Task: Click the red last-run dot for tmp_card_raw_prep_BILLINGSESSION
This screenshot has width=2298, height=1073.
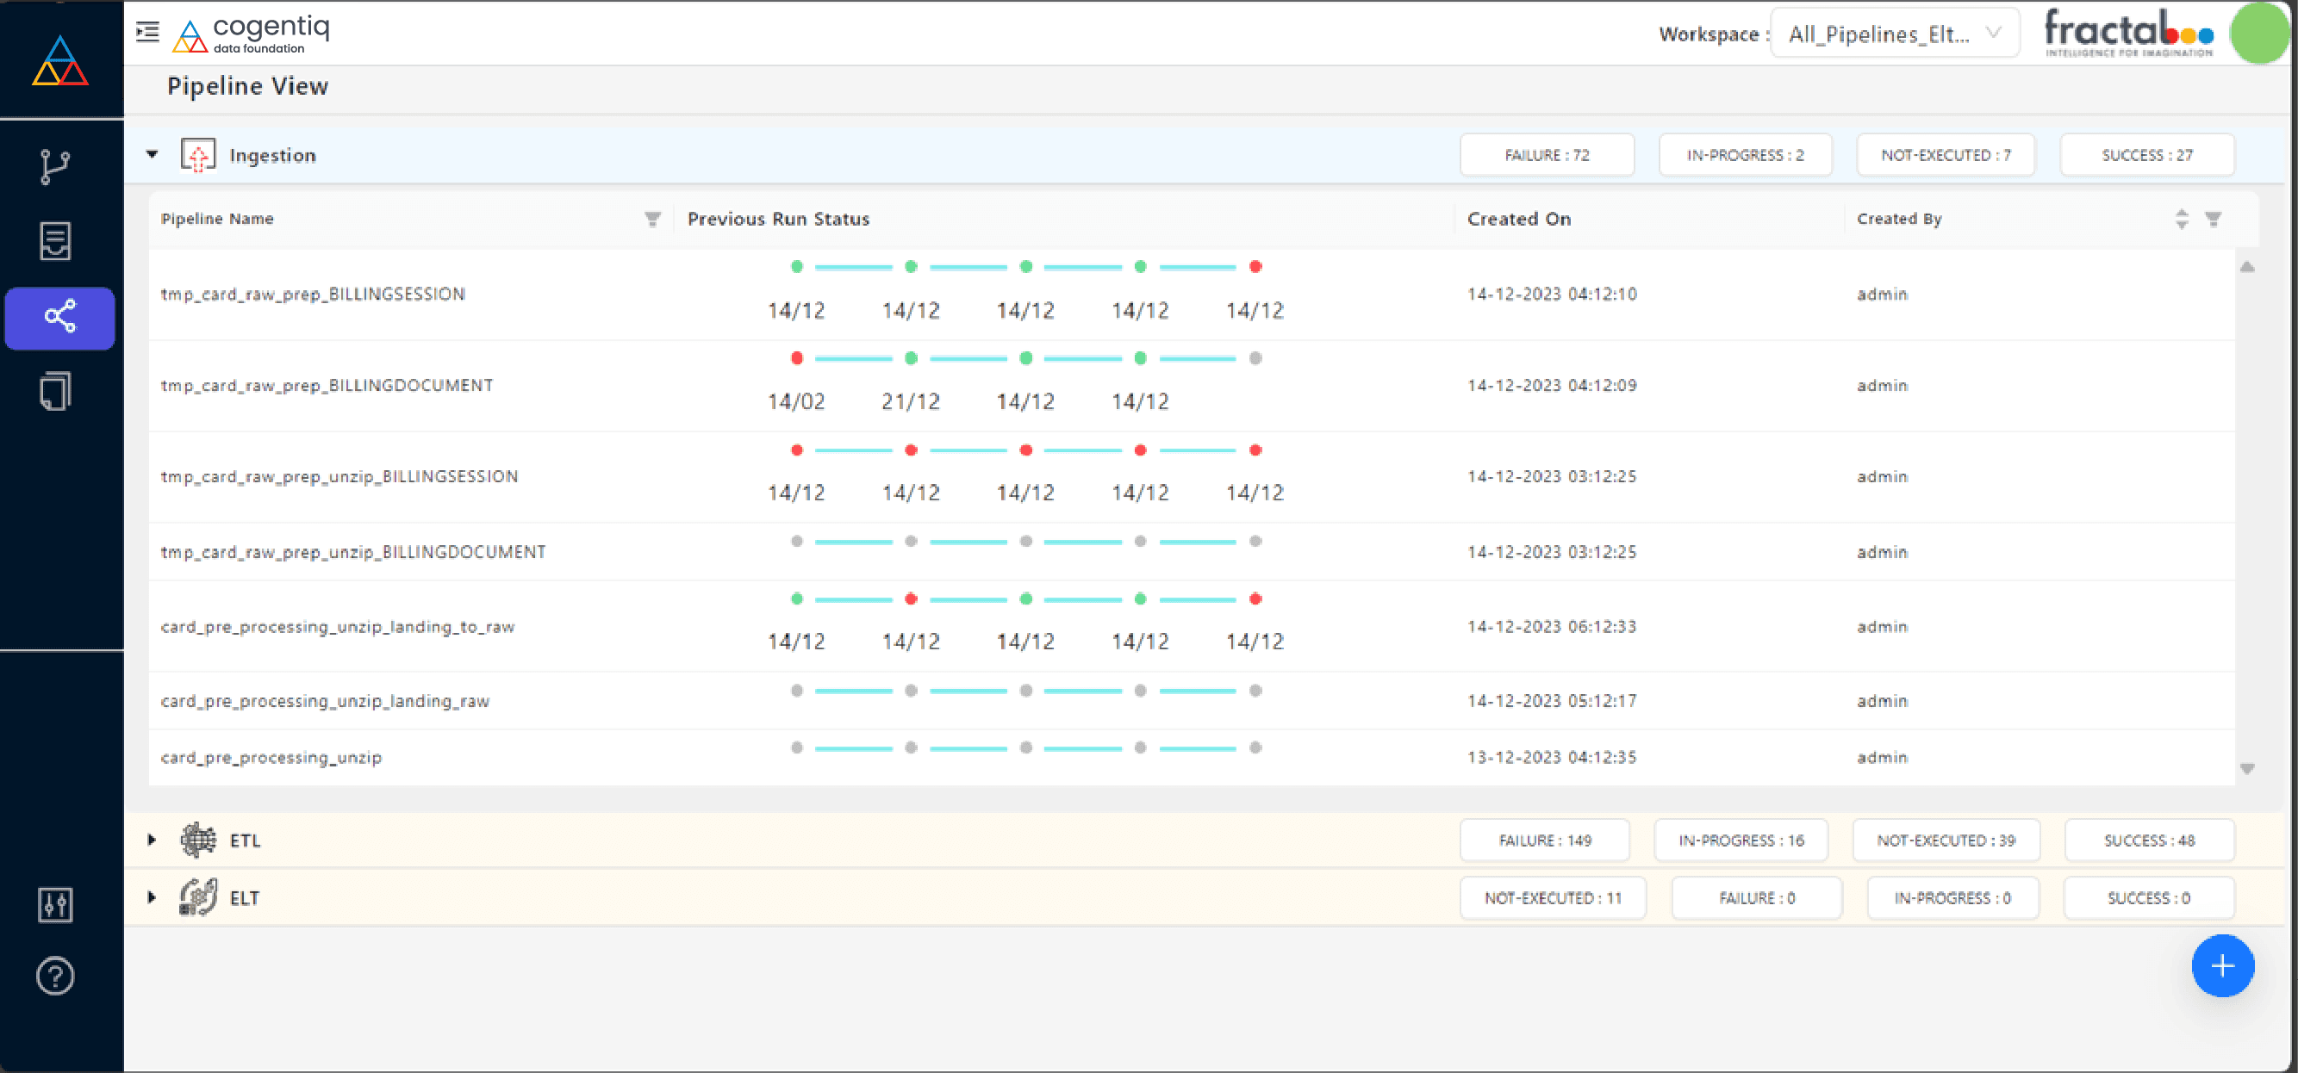Action: pos(1255,267)
